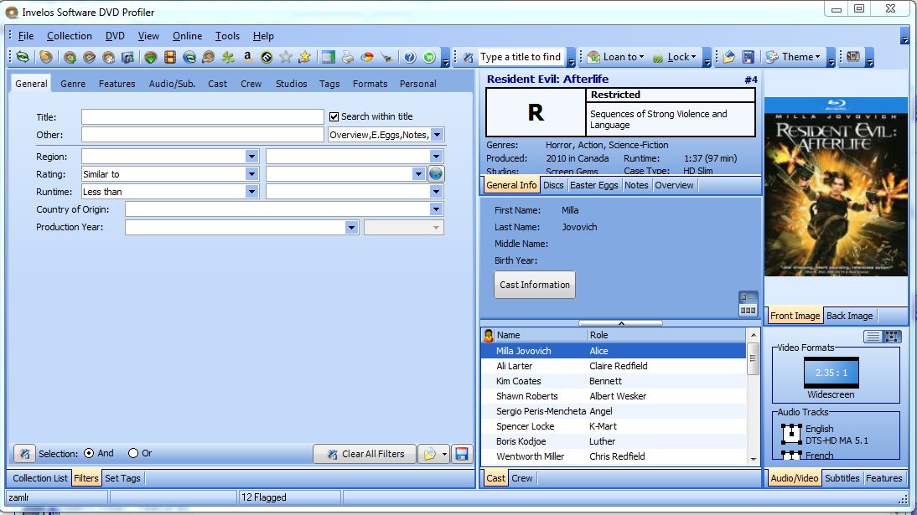Click the people photo toolbar icon

(127, 57)
